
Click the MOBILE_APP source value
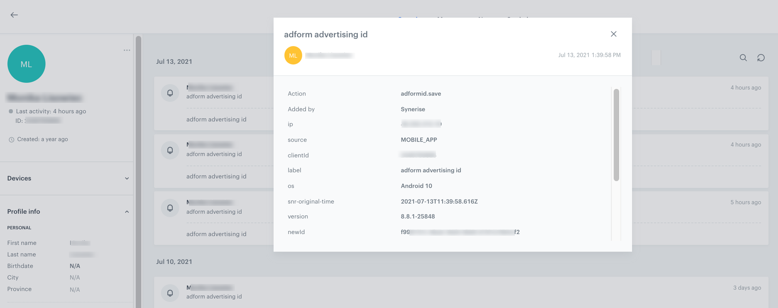click(x=418, y=140)
